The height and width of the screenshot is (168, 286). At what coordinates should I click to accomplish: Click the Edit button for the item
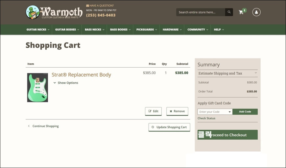click(153, 111)
